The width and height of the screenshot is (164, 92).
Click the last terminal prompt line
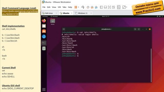70,56
